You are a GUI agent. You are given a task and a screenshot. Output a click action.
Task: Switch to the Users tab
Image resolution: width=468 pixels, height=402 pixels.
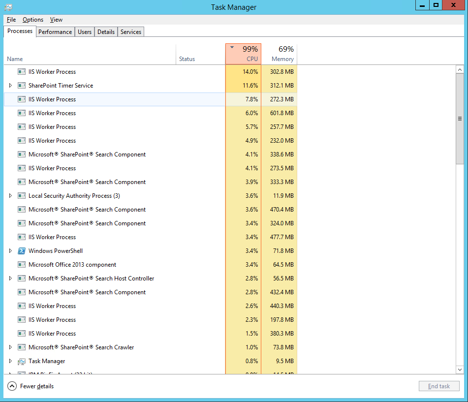click(85, 32)
